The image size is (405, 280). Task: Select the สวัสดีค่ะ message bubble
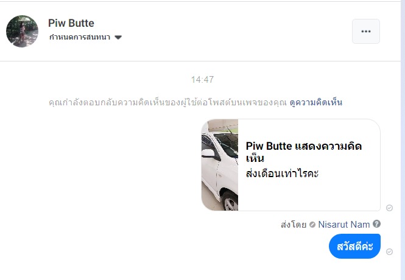pyautogui.click(x=354, y=246)
